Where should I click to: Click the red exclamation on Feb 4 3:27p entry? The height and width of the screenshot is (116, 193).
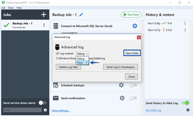point(164,30)
